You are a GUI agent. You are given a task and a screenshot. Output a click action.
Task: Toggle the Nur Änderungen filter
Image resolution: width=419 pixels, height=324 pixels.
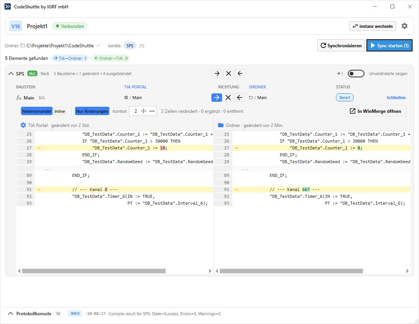pyautogui.click(x=92, y=111)
